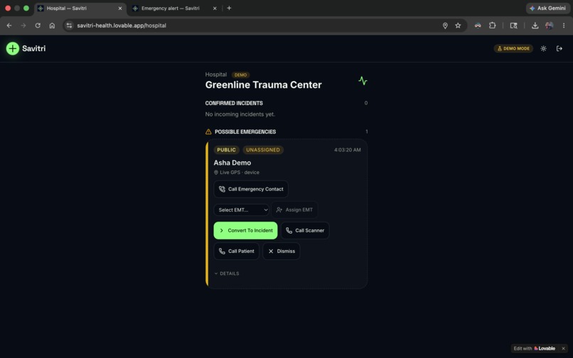The image size is (573, 358).
Task: Click the Ask Gemini button
Action: tap(548, 8)
